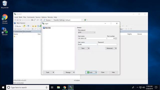Click the taskbar search box
This screenshot has height=90, width=160.
[x=27, y=87]
